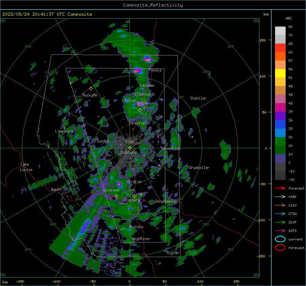Click the current legend label
The image size is (306, 286).
[295, 239]
